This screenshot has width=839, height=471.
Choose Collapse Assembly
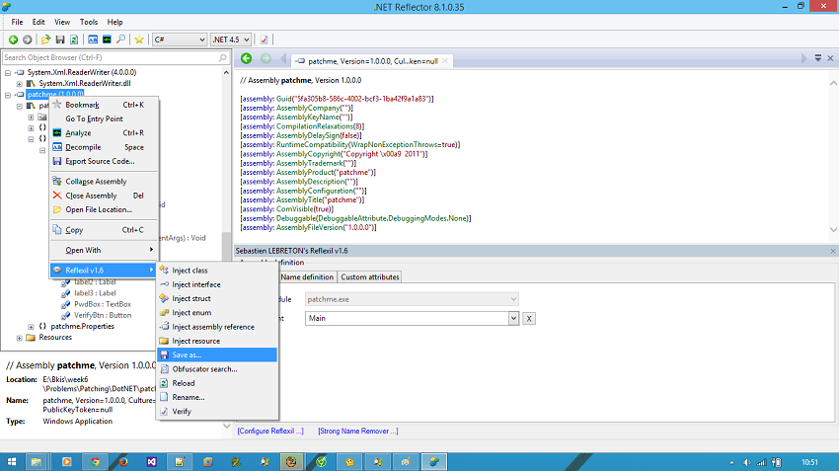(x=105, y=182)
